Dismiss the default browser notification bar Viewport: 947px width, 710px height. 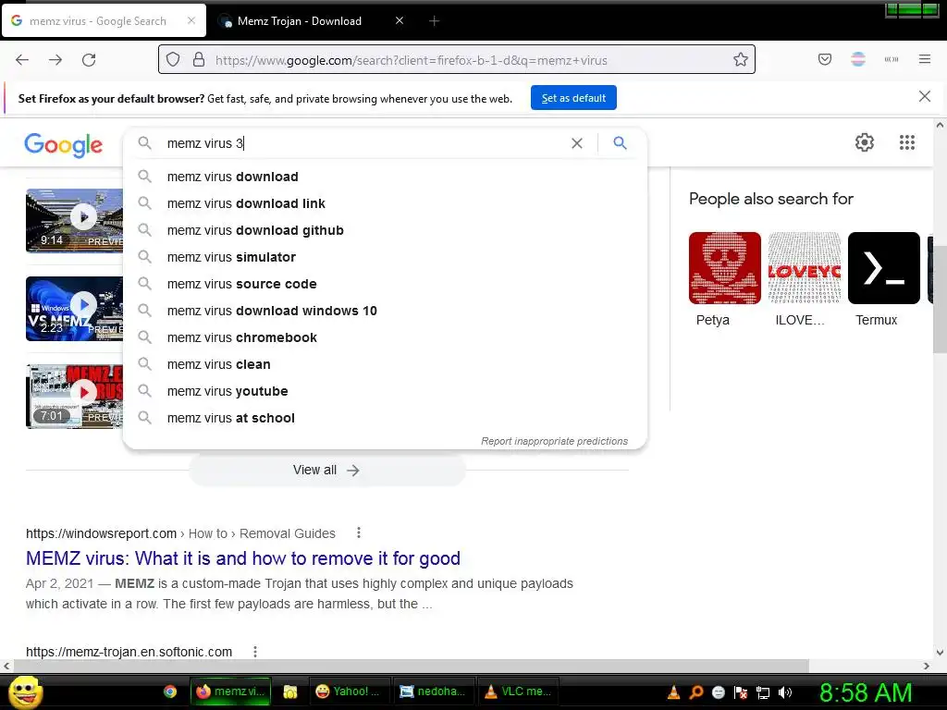coord(924,96)
